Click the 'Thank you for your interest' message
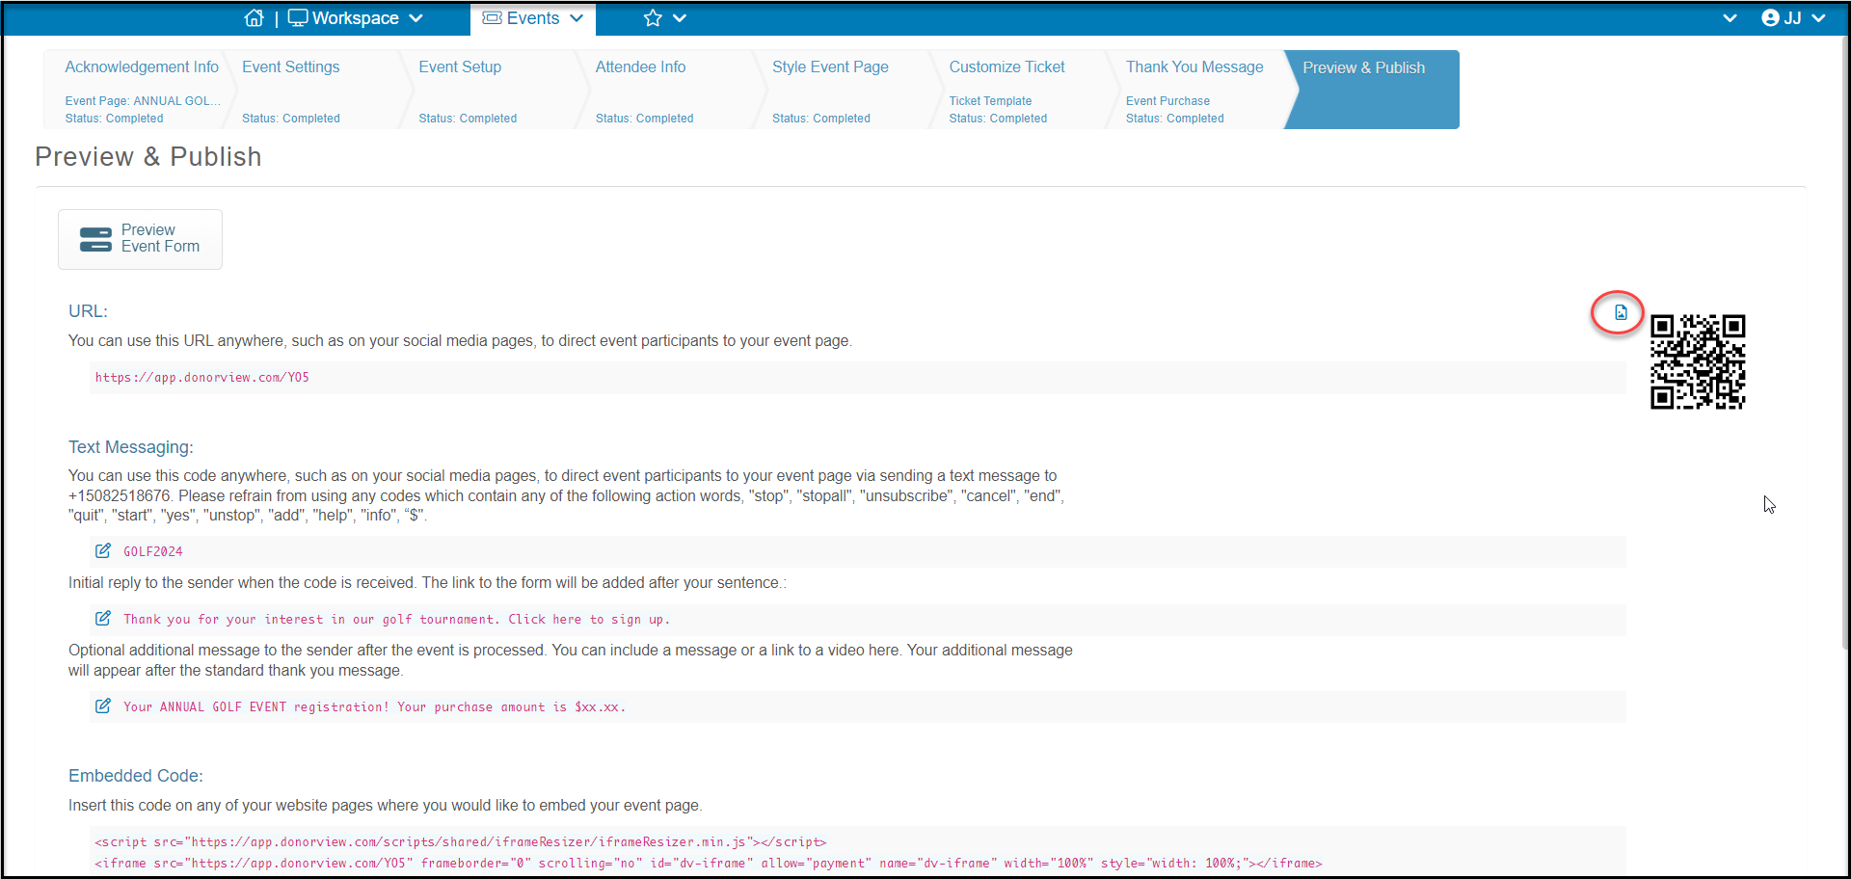The width and height of the screenshot is (1851, 879). pyautogui.click(x=396, y=620)
